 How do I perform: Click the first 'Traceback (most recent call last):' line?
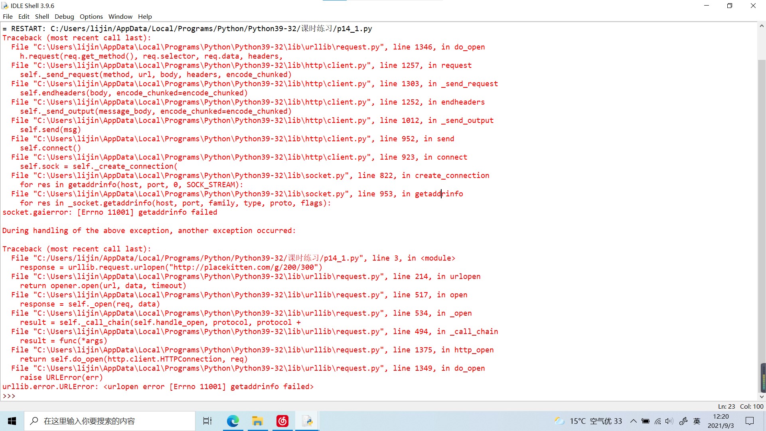coord(77,38)
